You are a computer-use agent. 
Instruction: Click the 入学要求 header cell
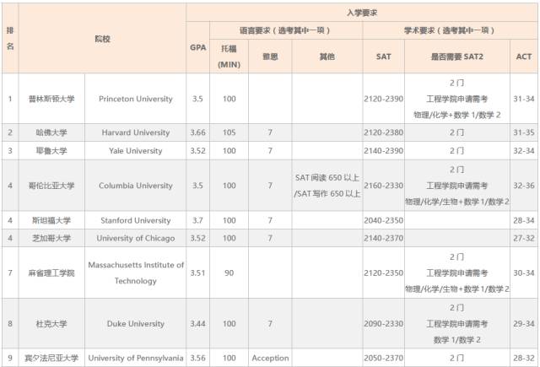click(362, 13)
